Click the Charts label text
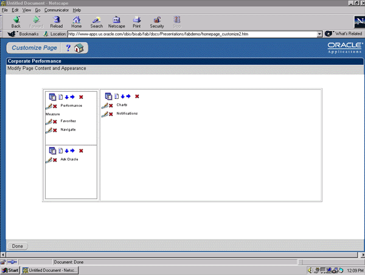This screenshot has width=365, height=275. click(x=122, y=105)
